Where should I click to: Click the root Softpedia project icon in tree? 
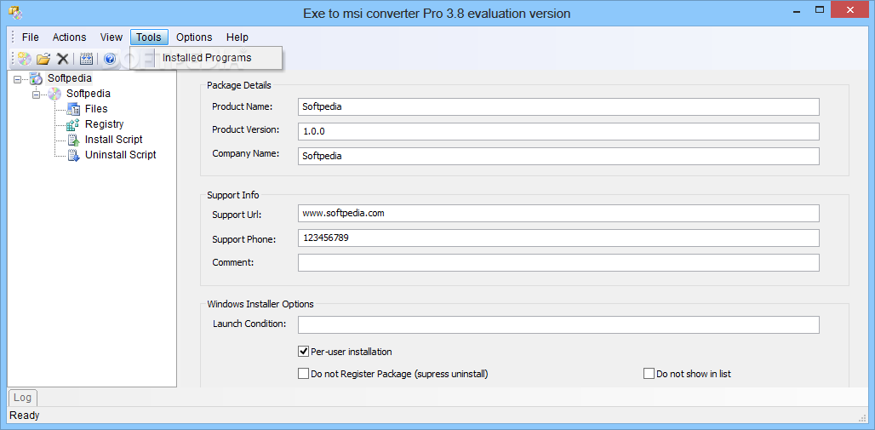(36, 78)
